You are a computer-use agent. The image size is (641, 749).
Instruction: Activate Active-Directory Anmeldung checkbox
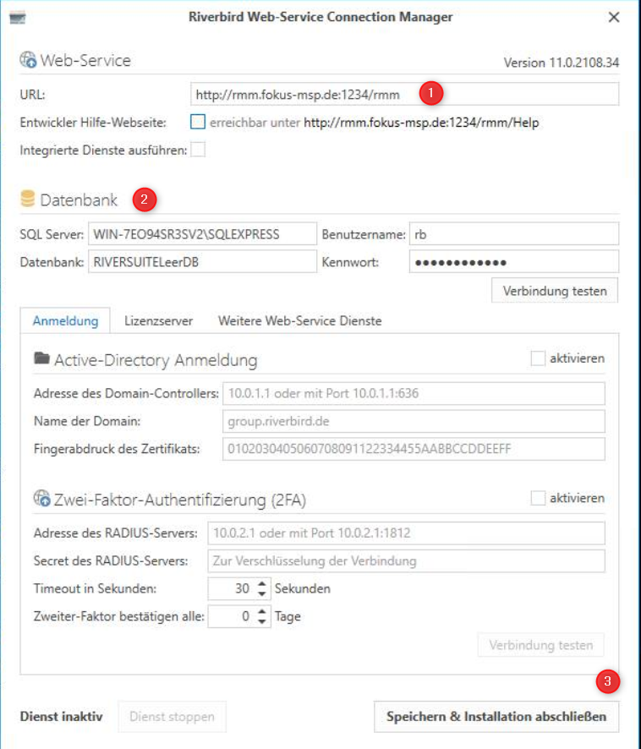tap(538, 358)
